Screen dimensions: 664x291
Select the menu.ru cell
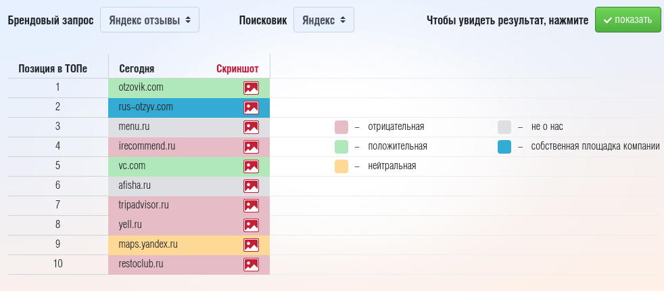click(x=189, y=127)
